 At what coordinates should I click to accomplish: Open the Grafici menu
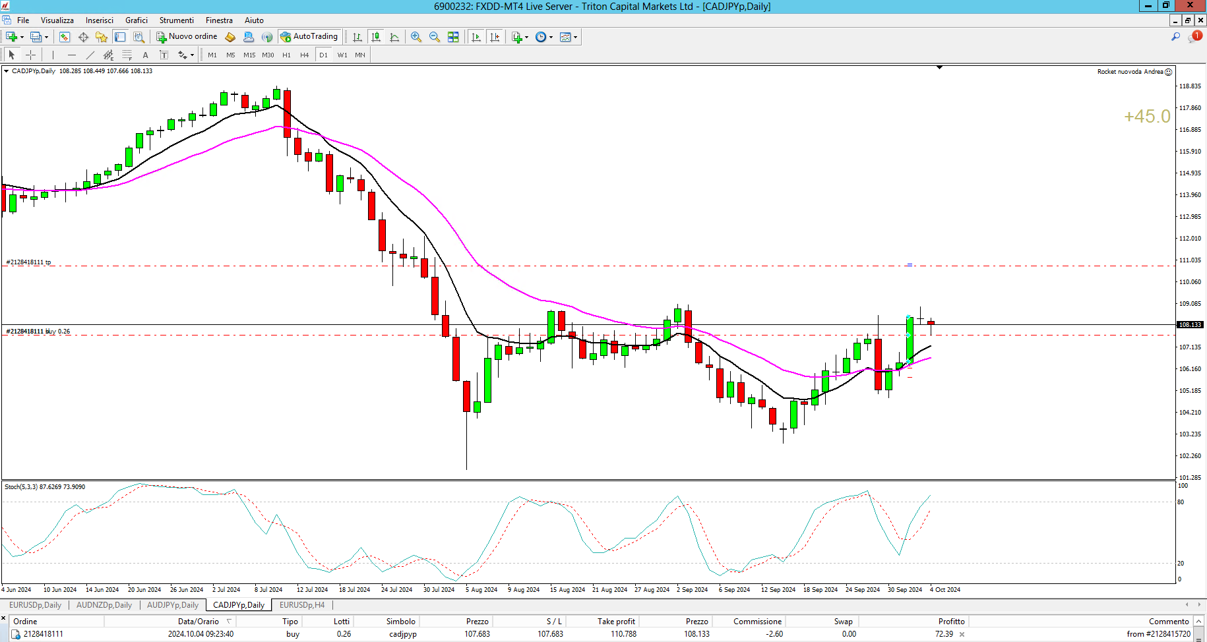[x=137, y=20]
